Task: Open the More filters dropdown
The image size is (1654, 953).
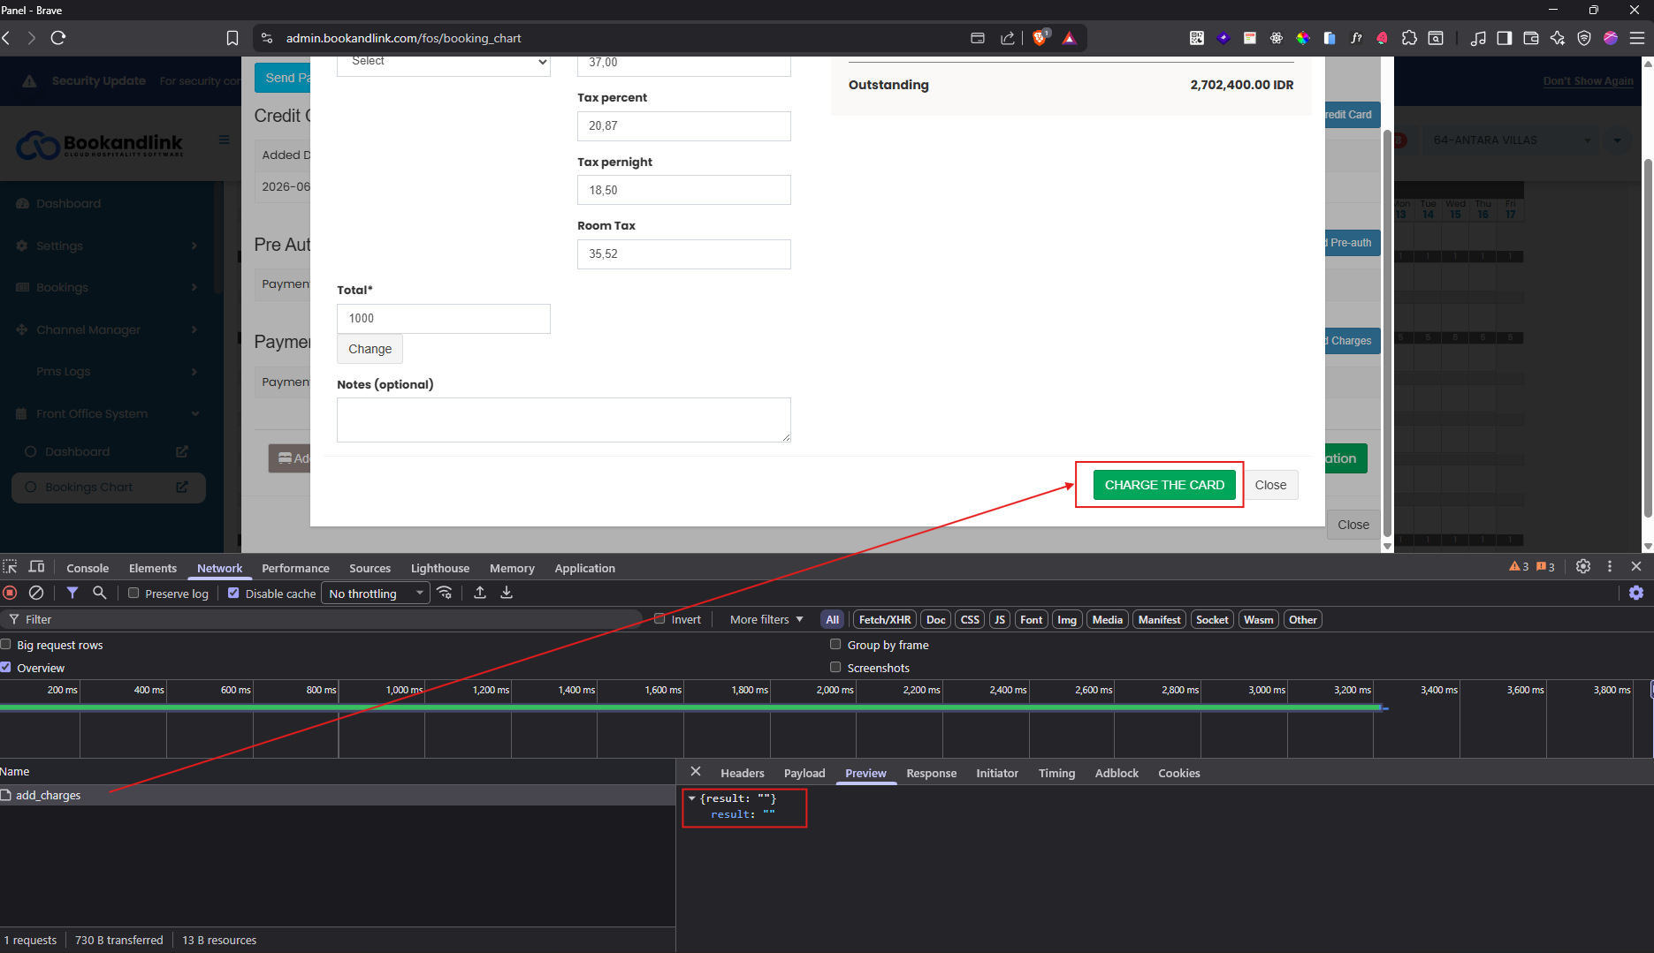Action: (x=766, y=619)
